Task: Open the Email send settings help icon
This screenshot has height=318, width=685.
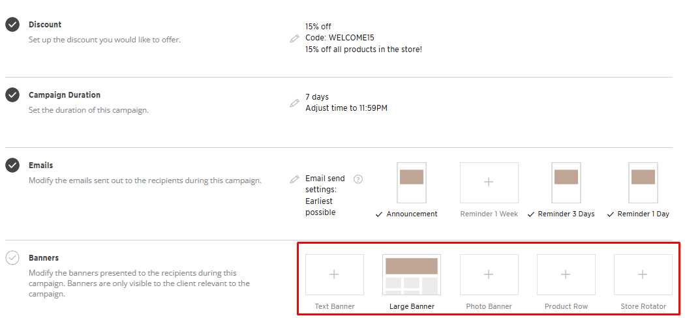Action: coord(358,179)
